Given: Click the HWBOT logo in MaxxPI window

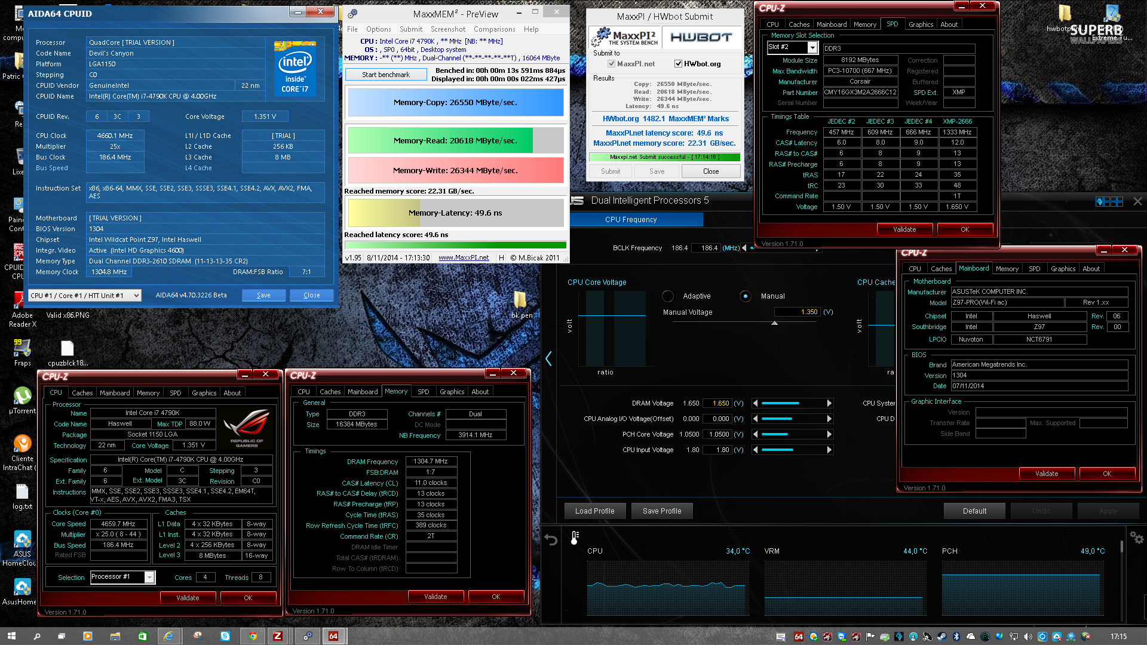Looking at the screenshot, I should [x=701, y=37].
